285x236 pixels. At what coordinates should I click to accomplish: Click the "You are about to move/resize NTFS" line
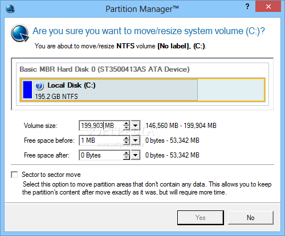coord(120,46)
